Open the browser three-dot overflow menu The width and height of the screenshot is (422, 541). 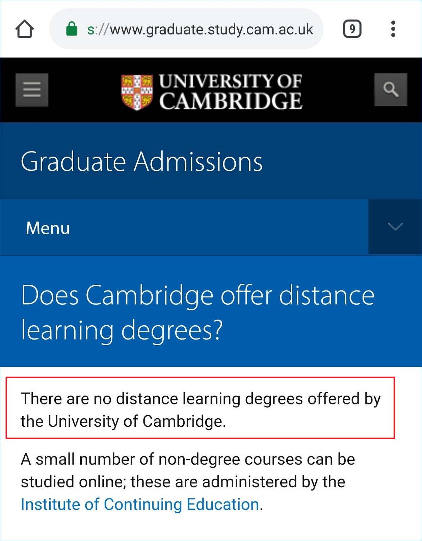[x=393, y=29]
